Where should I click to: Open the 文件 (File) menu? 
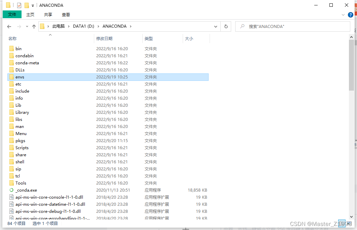(x=12, y=14)
